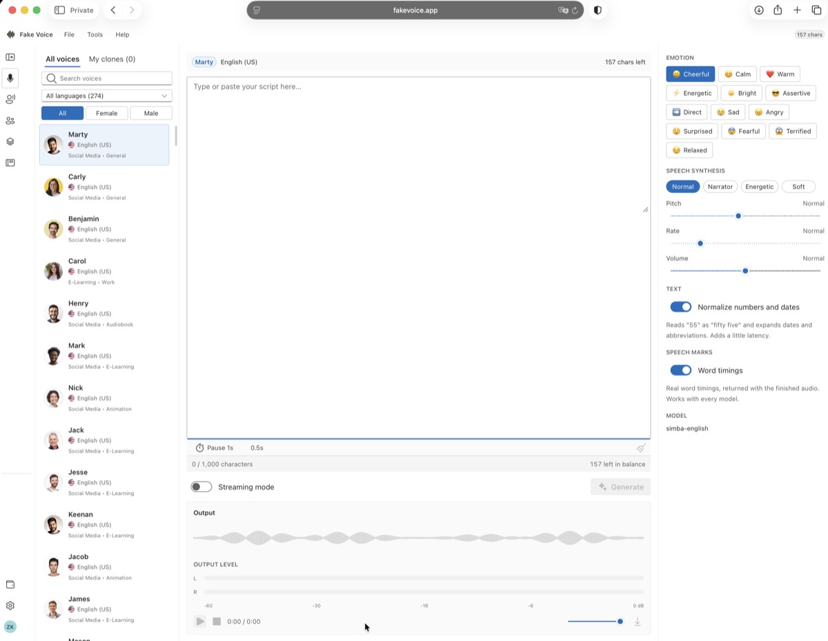Click the Marty voice chip above script

point(204,62)
